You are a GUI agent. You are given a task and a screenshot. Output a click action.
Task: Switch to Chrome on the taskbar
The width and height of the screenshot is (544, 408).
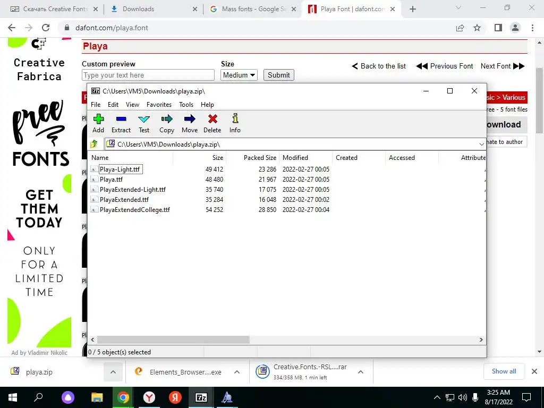pyautogui.click(x=123, y=397)
